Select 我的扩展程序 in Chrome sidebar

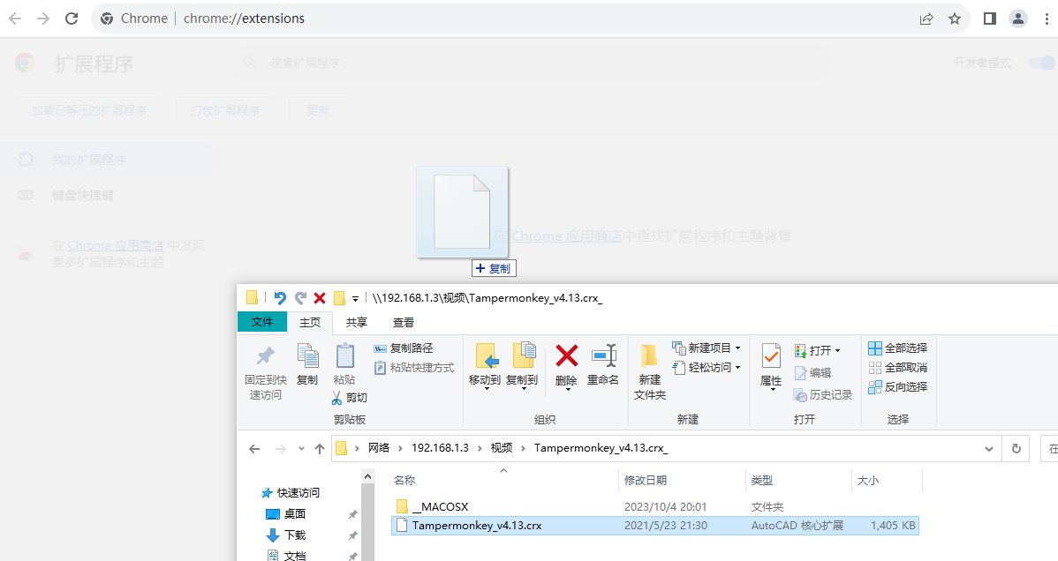[110, 160]
